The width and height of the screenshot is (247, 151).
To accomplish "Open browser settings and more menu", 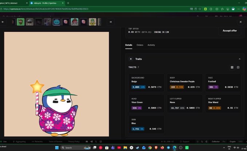I will pos(239,9).
